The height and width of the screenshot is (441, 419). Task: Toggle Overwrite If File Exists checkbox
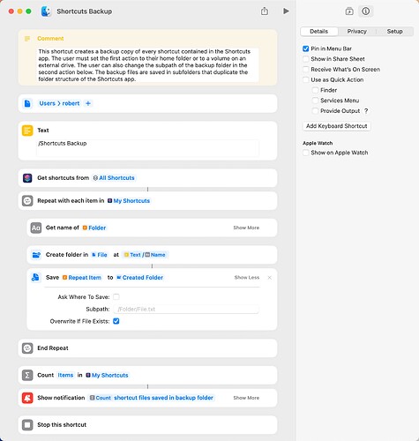click(x=116, y=321)
